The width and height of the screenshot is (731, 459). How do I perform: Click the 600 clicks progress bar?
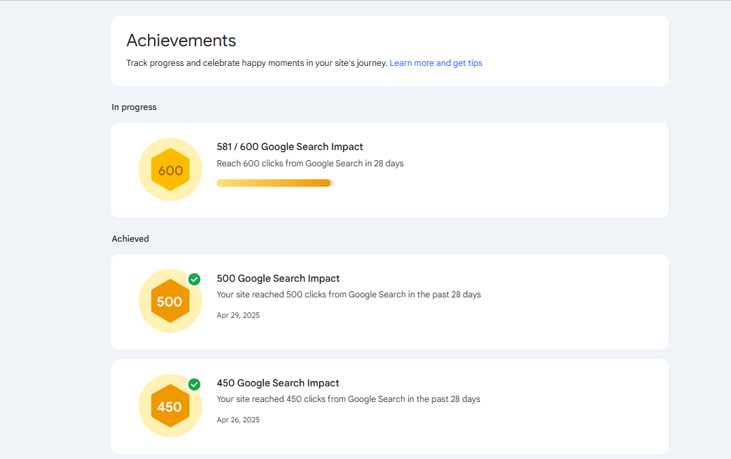click(x=274, y=183)
